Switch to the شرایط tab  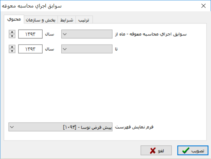pyautogui.click(x=67, y=20)
